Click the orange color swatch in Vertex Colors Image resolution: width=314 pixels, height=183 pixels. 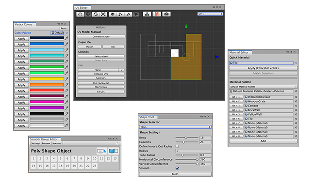[x=47, y=85]
